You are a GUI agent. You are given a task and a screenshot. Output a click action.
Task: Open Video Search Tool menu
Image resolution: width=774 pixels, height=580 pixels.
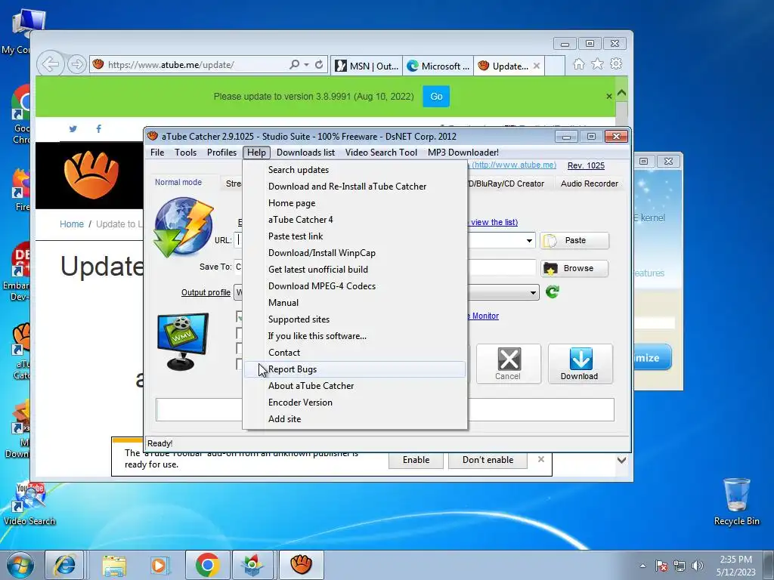tap(381, 153)
